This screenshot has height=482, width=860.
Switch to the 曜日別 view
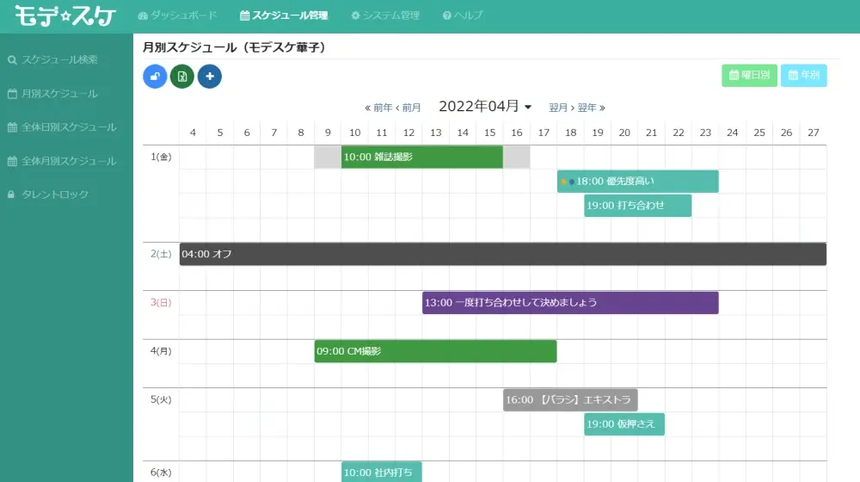(749, 75)
